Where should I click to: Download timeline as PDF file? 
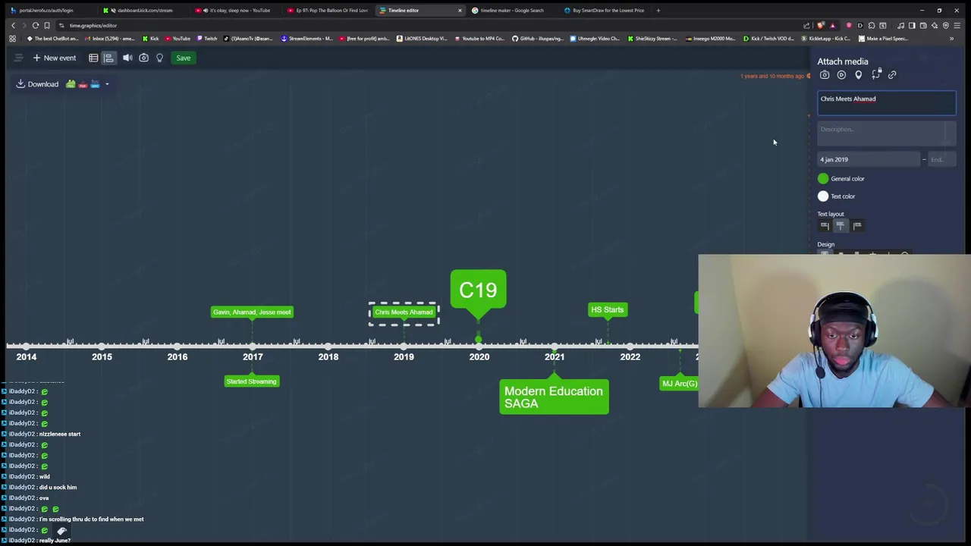click(x=83, y=84)
